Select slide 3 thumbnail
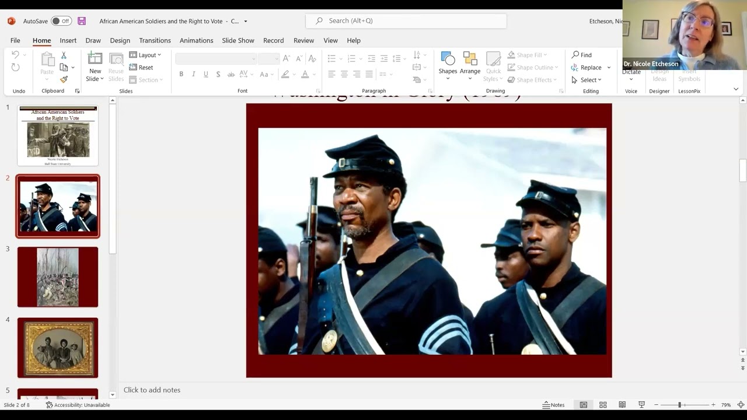Image resolution: width=747 pixels, height=420 pixels. pyautogui.click(x=58, y=277)
